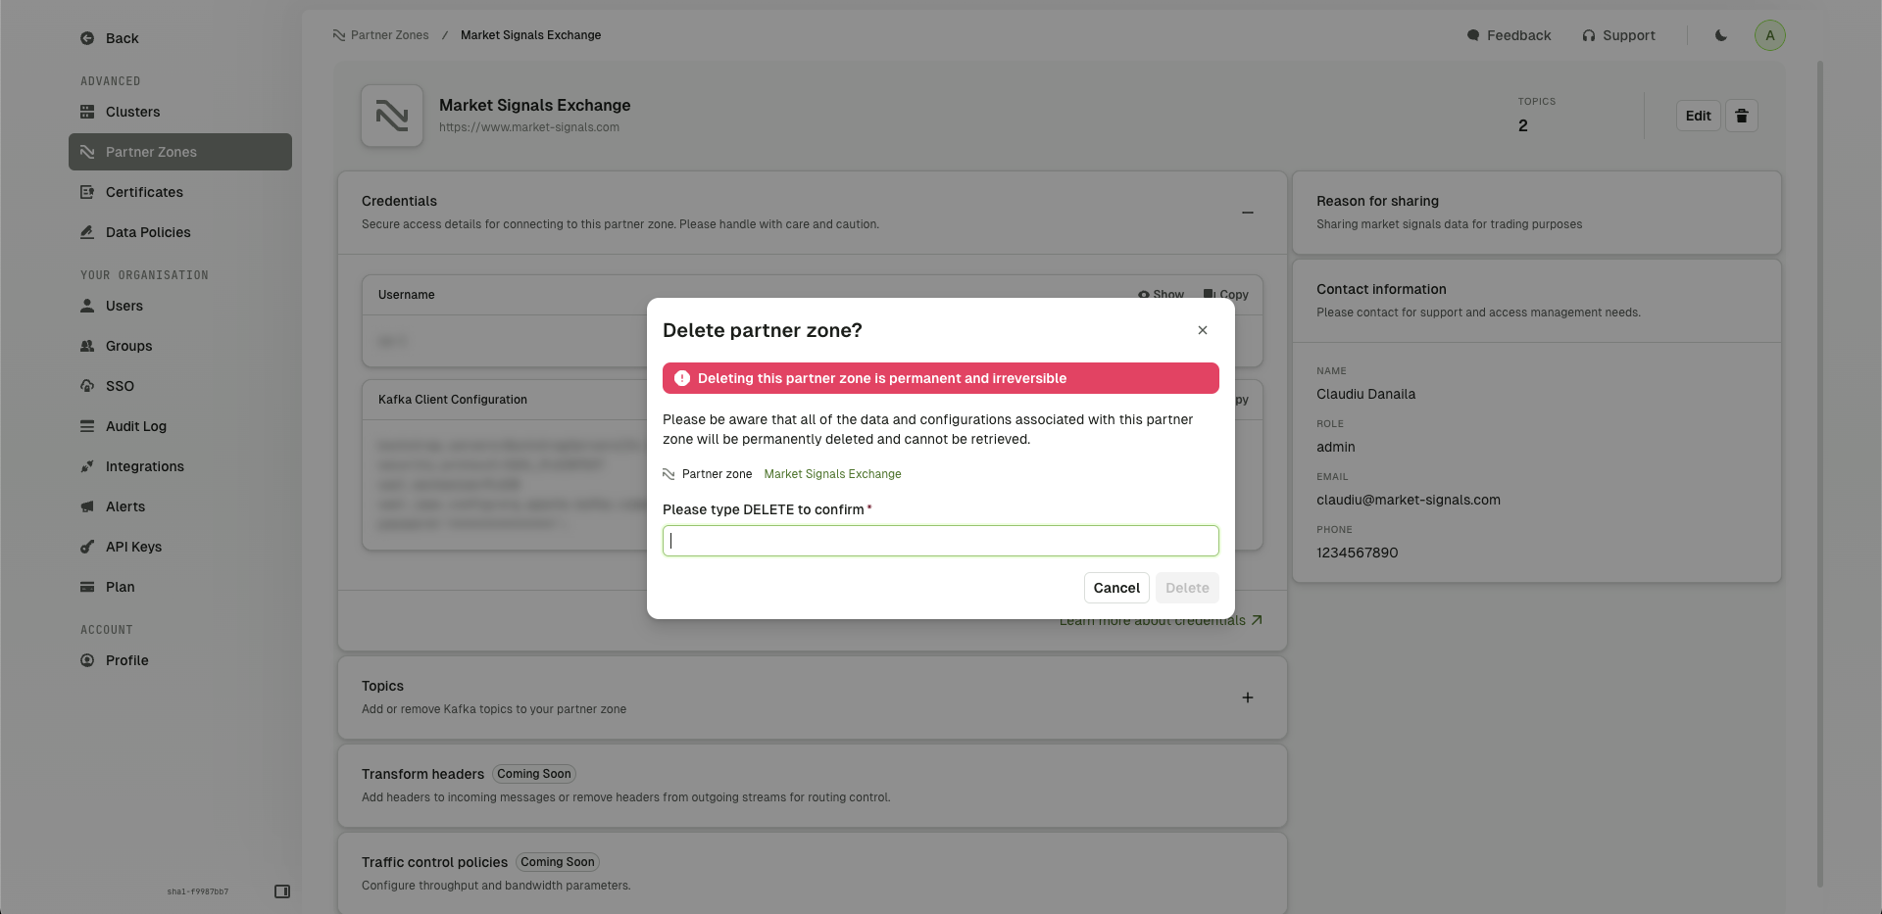Open Feedback from the top bar
The width and height of the screenshot is (1882, 914).
pos(1509,35)
